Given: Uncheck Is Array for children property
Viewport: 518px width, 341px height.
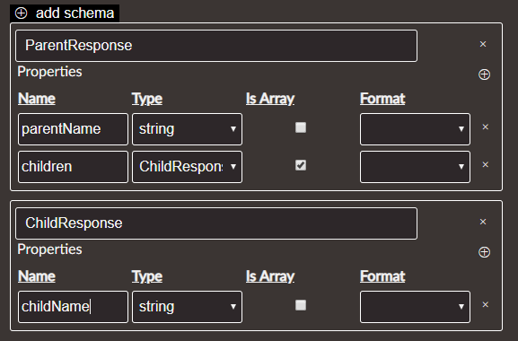Looking at the screenshot, I should pyautogui.click(x=301, y=165).
